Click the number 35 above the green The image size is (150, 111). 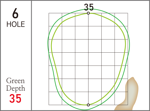89,7
